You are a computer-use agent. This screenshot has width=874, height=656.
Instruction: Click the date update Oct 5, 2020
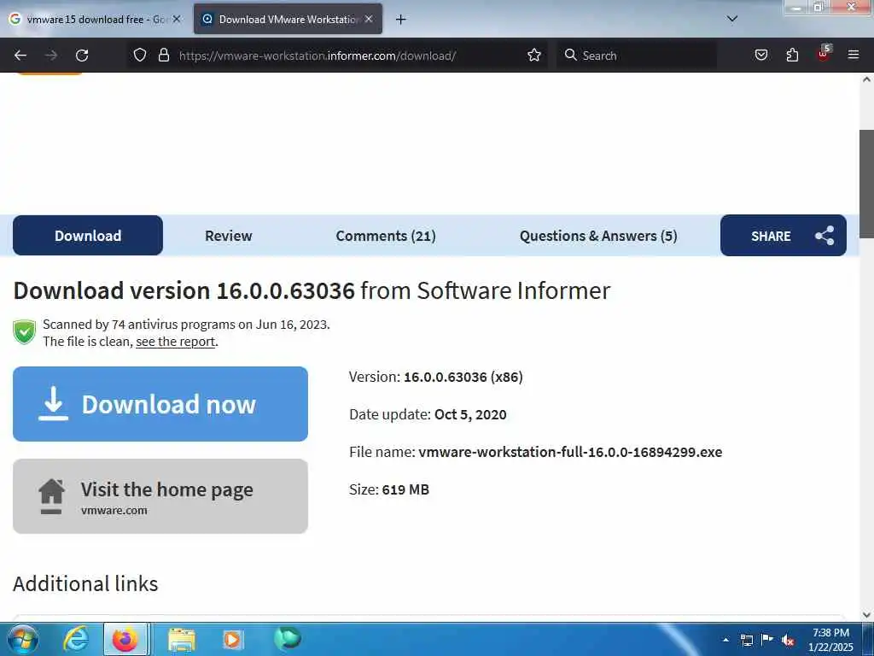[470, 414]
